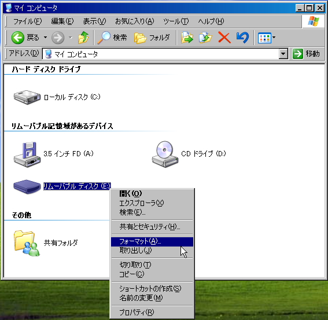Select 取り出し(J) eject entry
The image size is (328, 320).
pyautogui.click(x=152, y=251)
